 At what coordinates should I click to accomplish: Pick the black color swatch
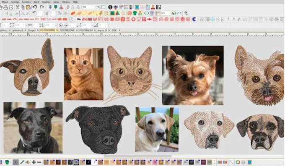pyautogui.click(x=88, y=162)
